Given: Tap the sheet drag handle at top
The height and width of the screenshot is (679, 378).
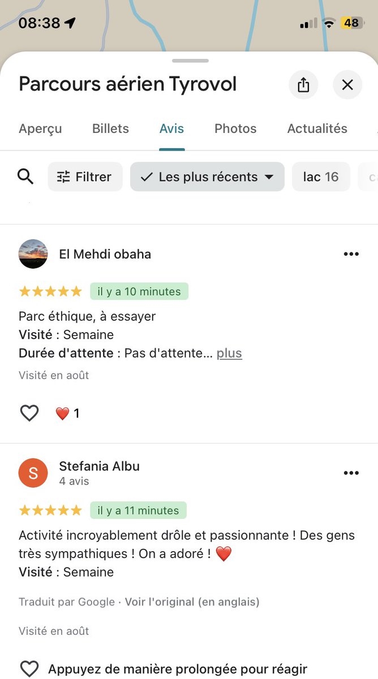Looking at the screenshot, I should click(x=190, y=61).
